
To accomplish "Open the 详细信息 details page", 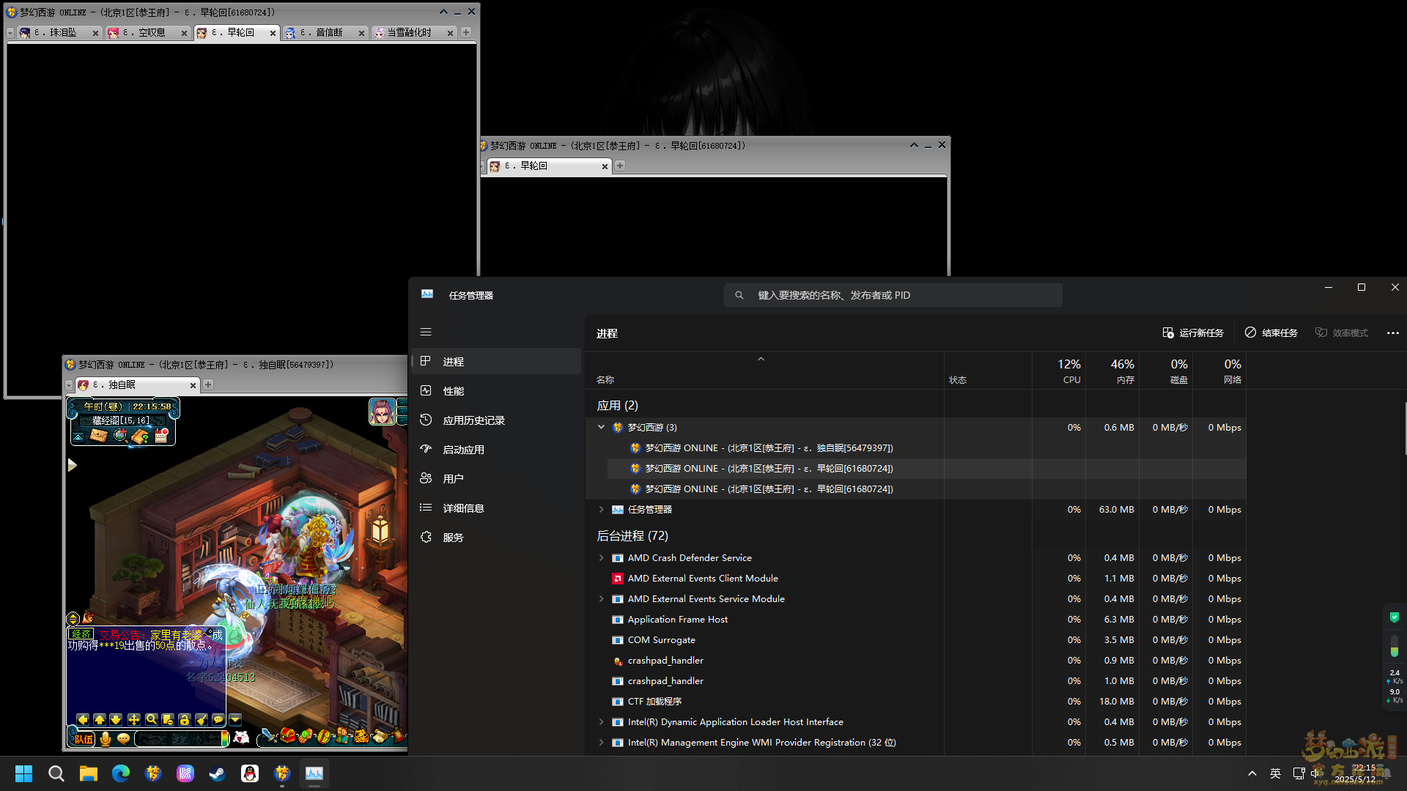I will (496, 508).
